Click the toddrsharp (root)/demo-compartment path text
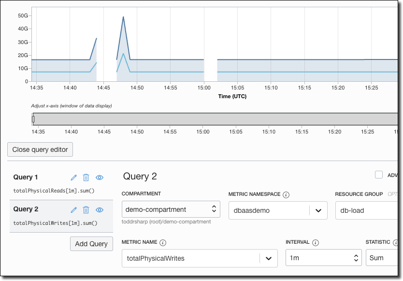This screenshot has width=403, height=281. click(x=166, y=222)
